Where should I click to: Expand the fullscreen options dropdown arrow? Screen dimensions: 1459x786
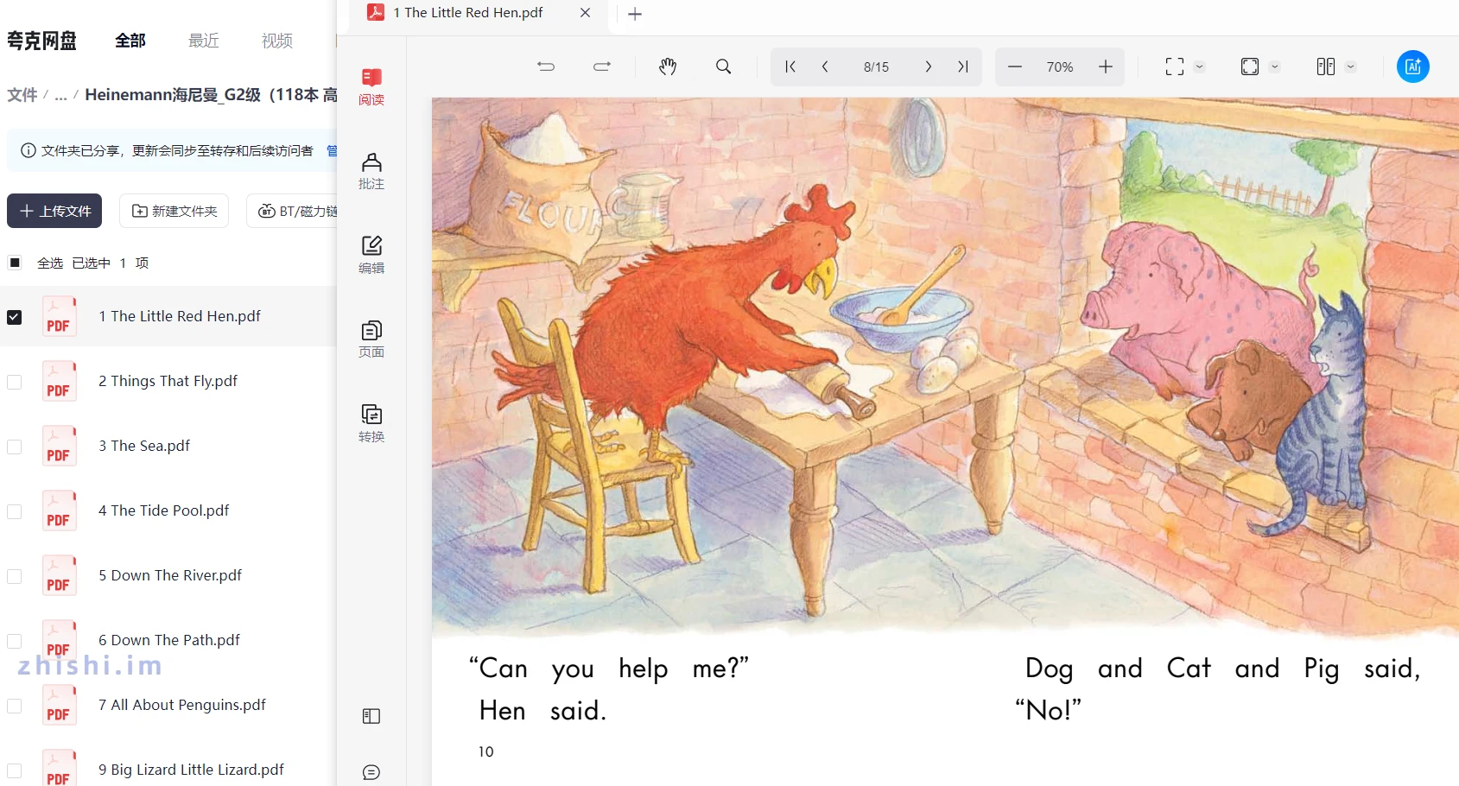coord(1199,67)
